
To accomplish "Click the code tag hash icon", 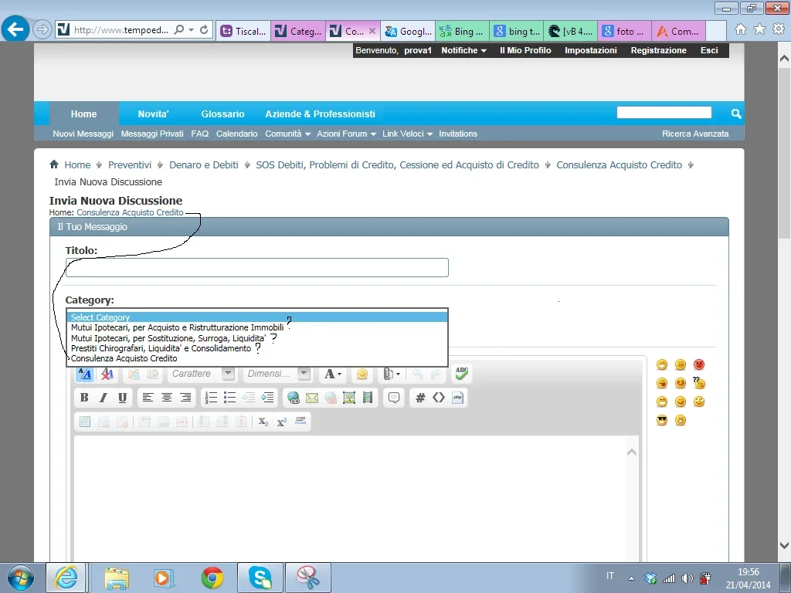I will [x=419, y=398].
